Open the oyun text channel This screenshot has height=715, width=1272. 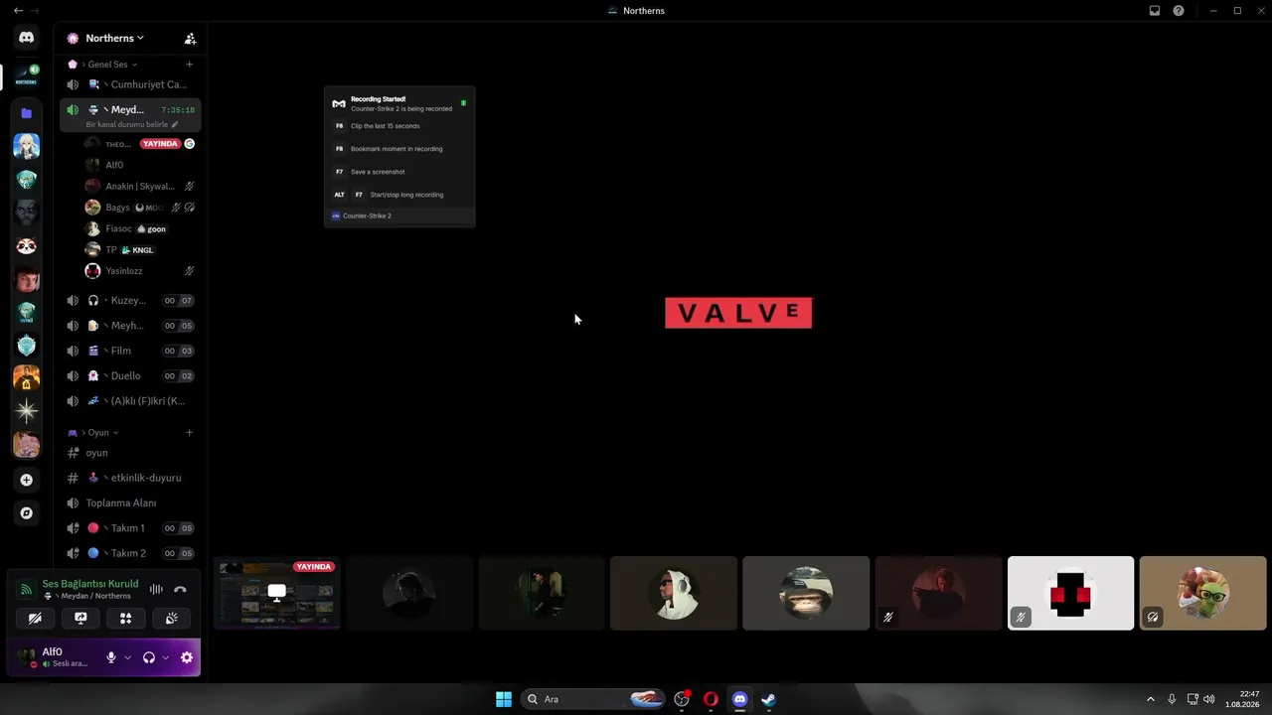click(129, 453)
